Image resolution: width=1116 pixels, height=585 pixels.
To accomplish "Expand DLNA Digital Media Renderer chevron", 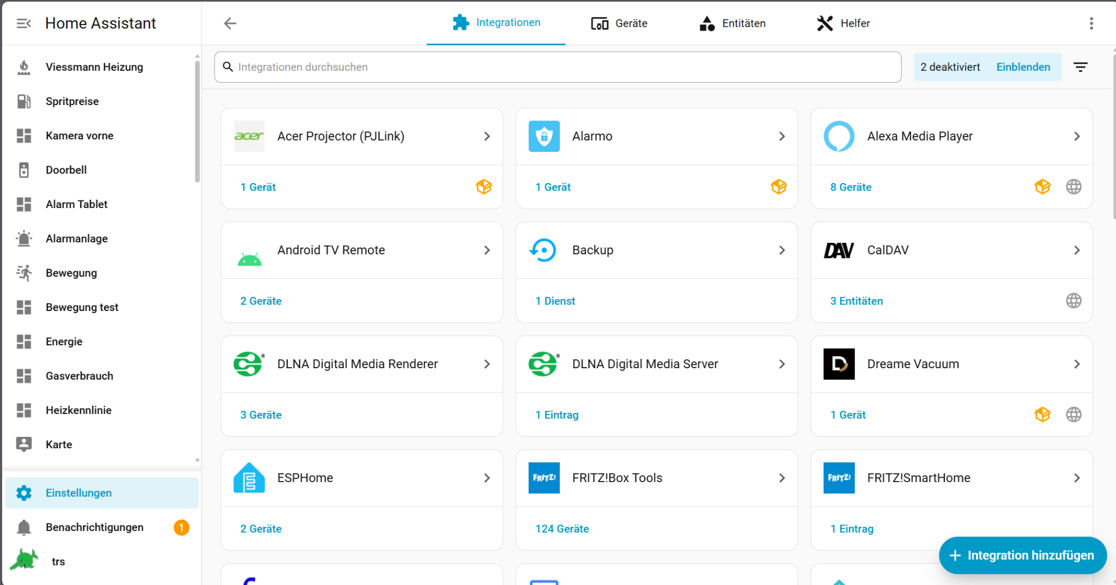I will coord(487,364).
